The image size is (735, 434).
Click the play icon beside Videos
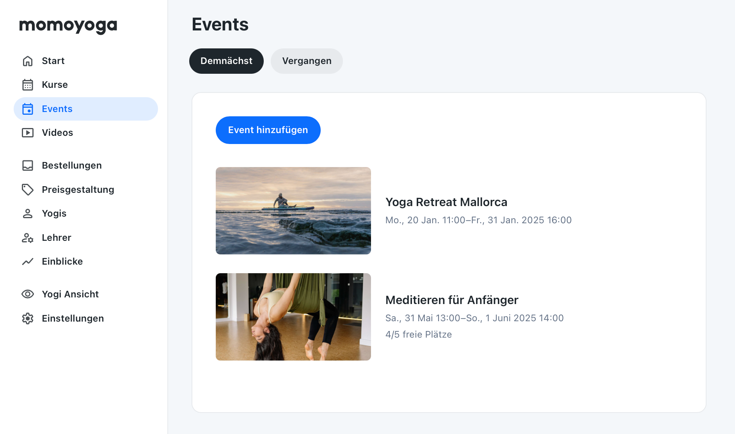28,133
